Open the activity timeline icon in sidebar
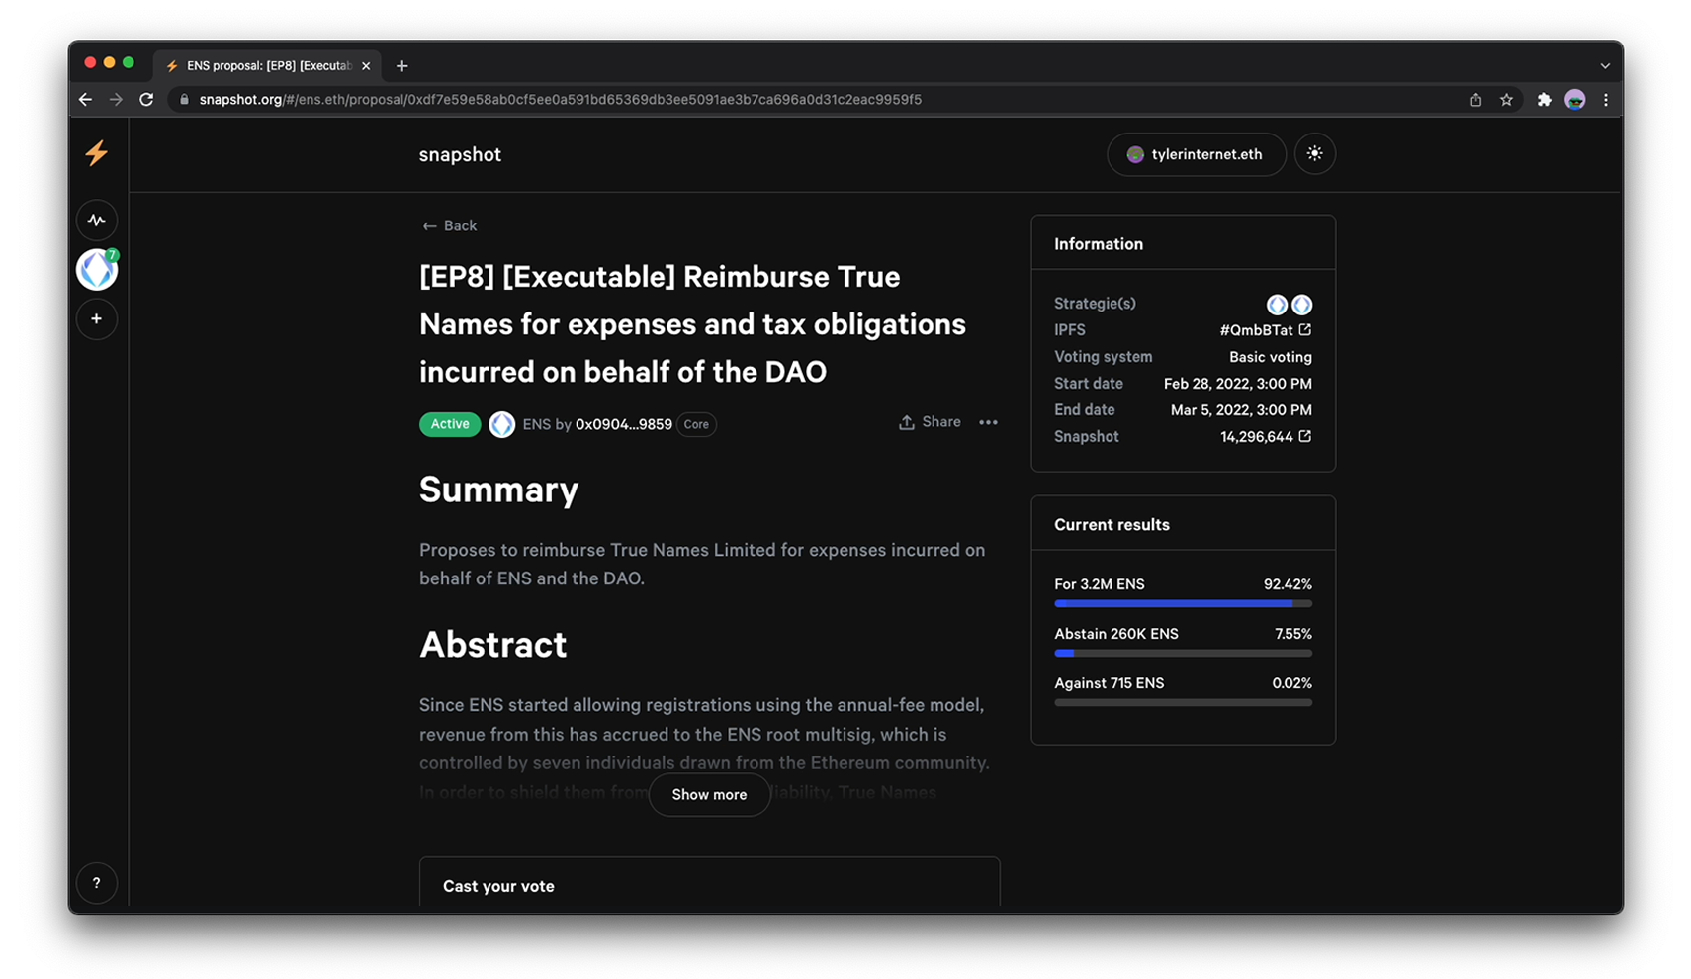 pyautogui.click(x=96, y=220)
